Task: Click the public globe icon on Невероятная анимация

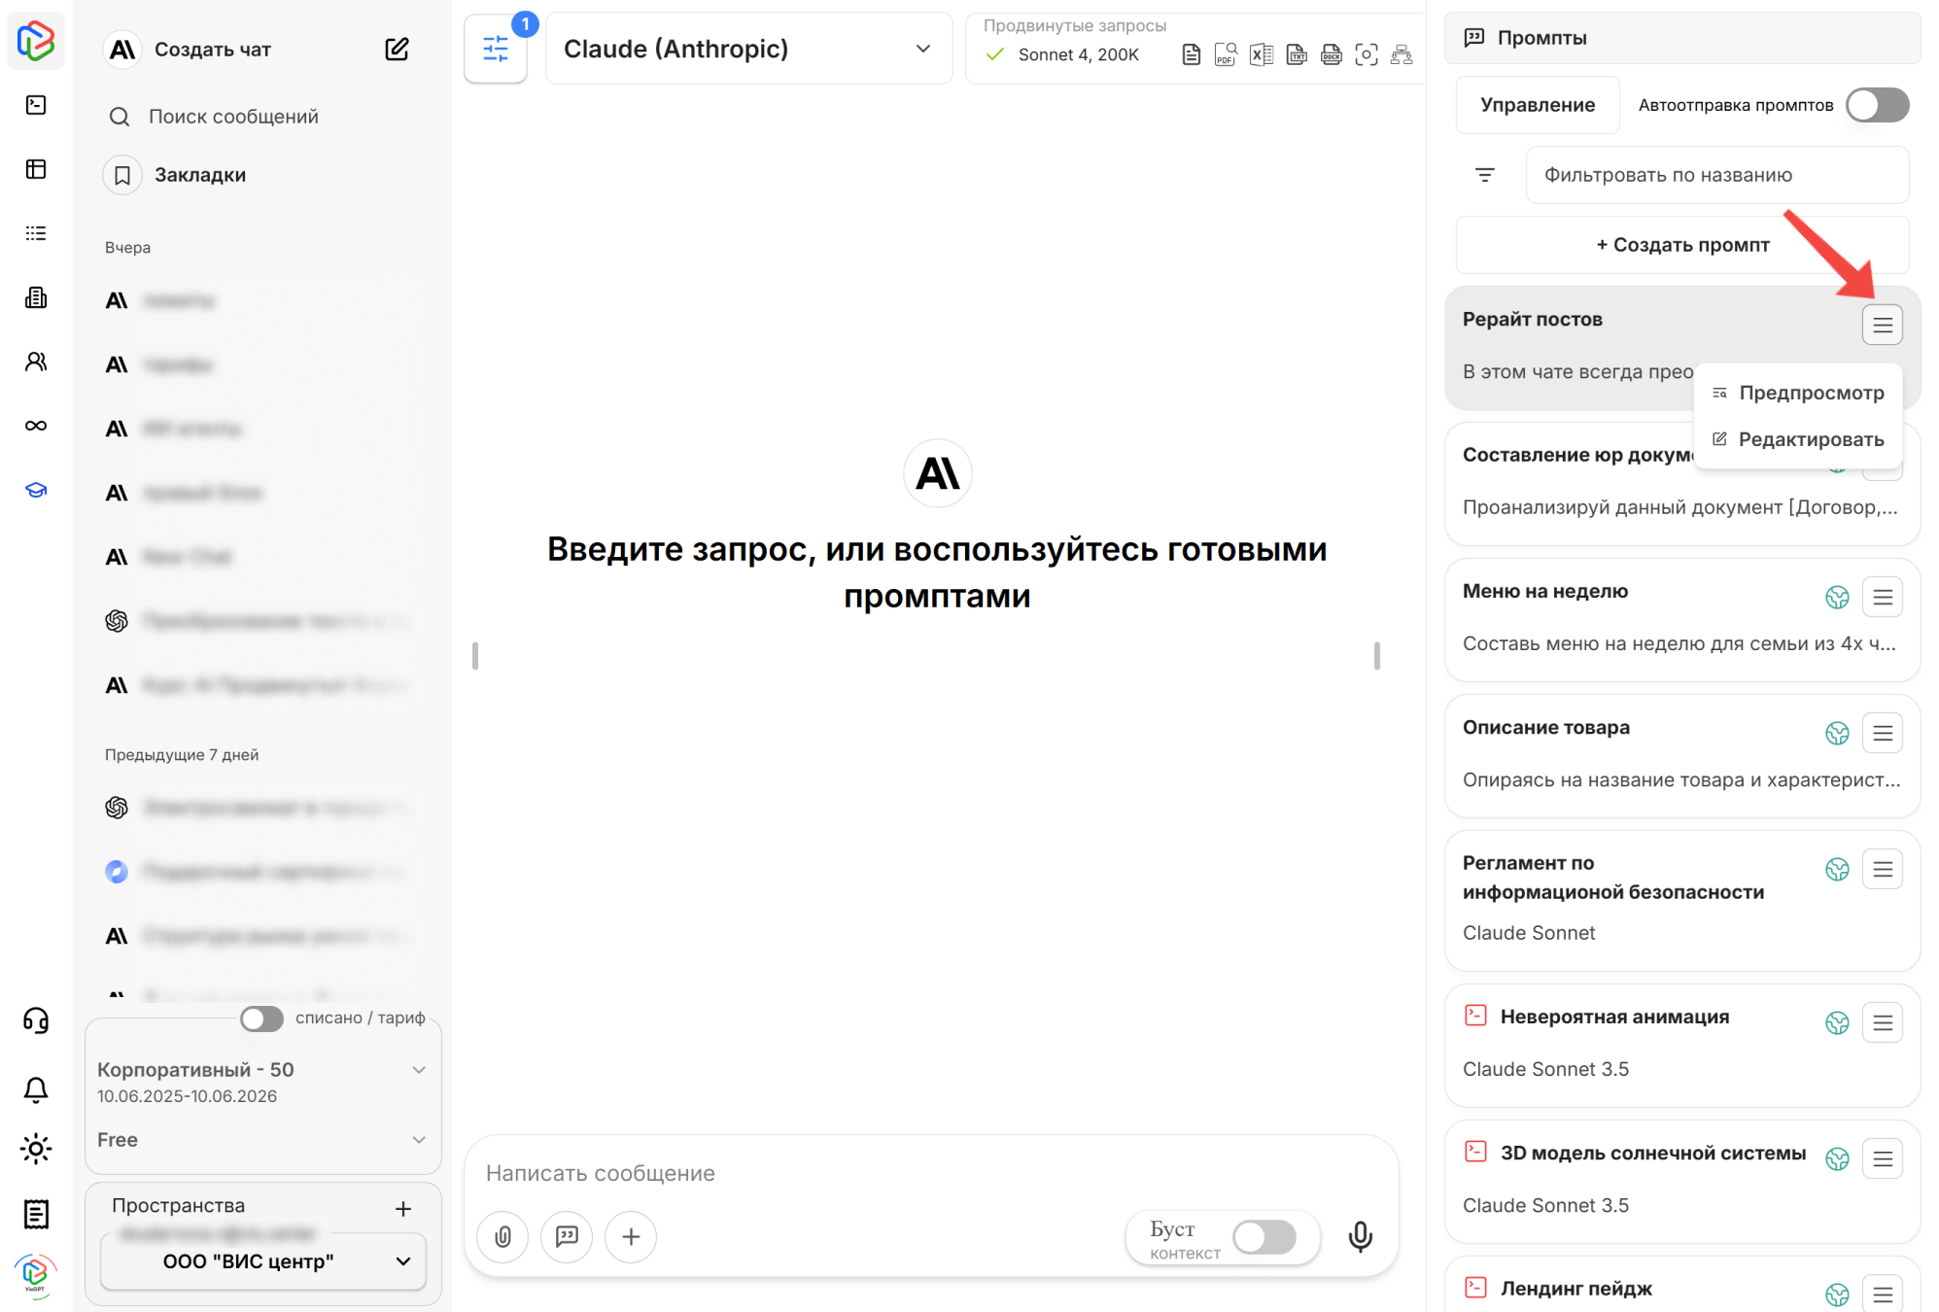Action: 1837,1022
